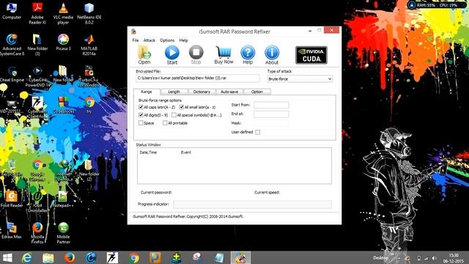The height and width of the screenshot is (264, 469).
Task: Select the Mobile Partner desktop icon
Action: tap(63, 233)
